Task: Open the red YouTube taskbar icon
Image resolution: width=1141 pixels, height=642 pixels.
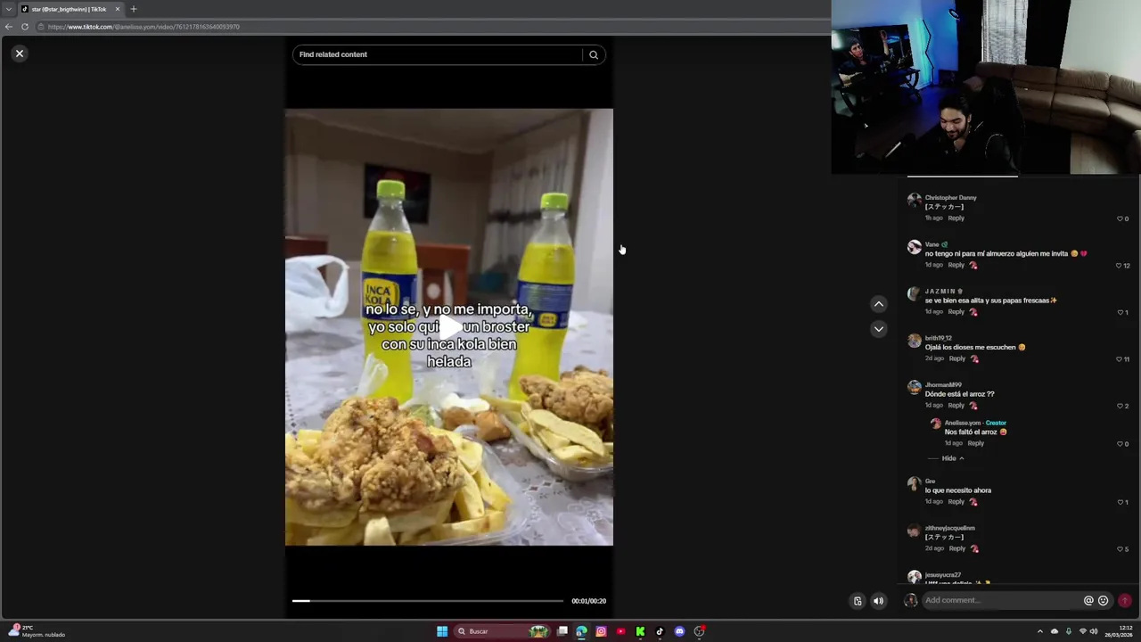Action: click(620, 631)
